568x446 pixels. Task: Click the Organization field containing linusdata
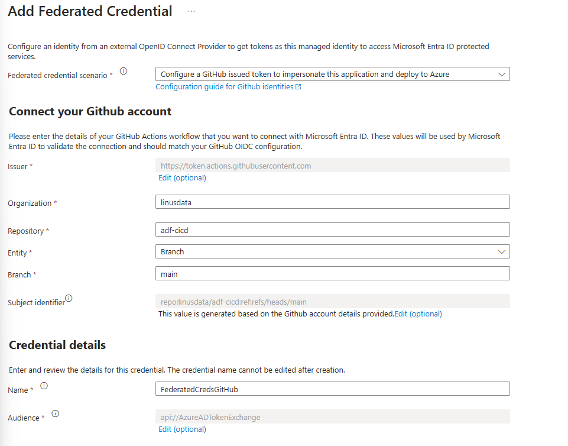point(332,202)
